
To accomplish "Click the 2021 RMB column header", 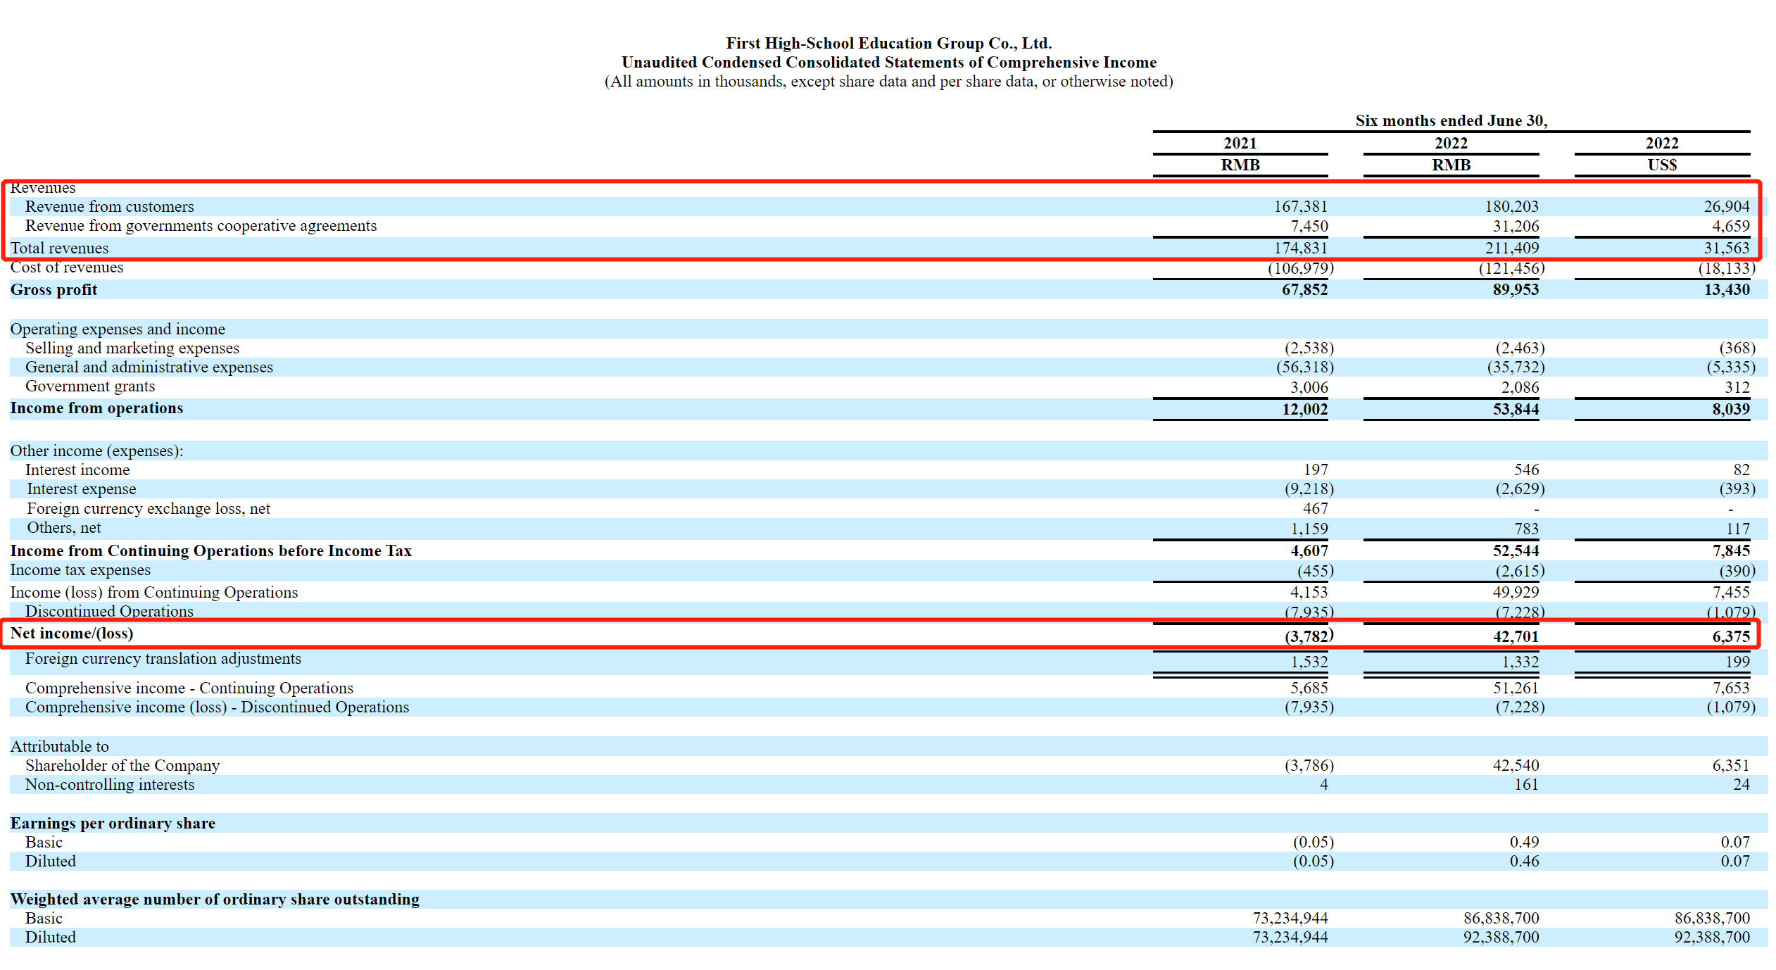I will [x=1240, y=164].
